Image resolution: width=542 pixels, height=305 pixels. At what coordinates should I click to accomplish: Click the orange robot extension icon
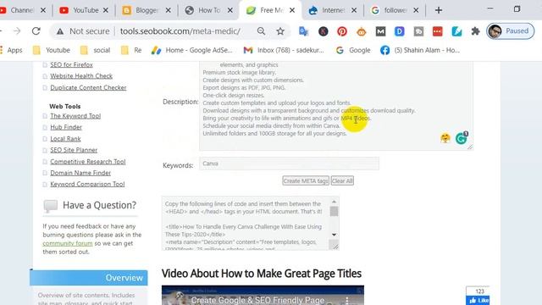[x=362, y=31]
